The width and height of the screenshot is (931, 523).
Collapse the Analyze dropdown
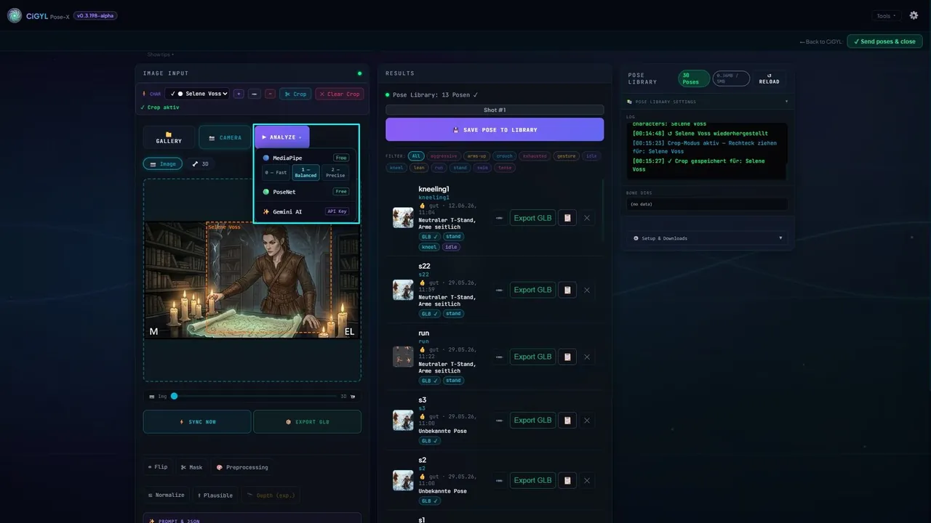281,137
